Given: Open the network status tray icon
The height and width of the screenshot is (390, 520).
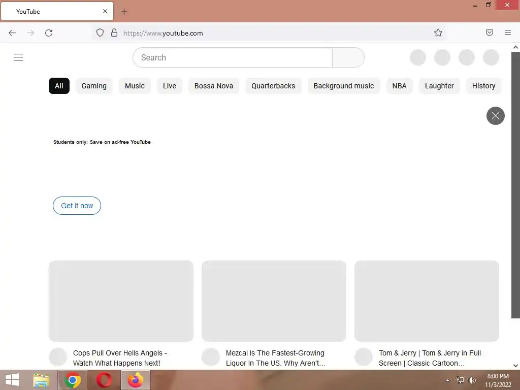Looking at the screenshot, I should click(x=460, y=380).
